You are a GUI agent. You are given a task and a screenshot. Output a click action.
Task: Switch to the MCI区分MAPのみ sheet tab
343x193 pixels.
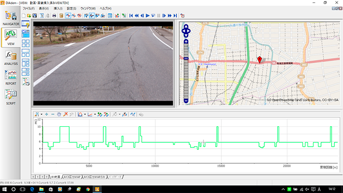click(94, 177)
